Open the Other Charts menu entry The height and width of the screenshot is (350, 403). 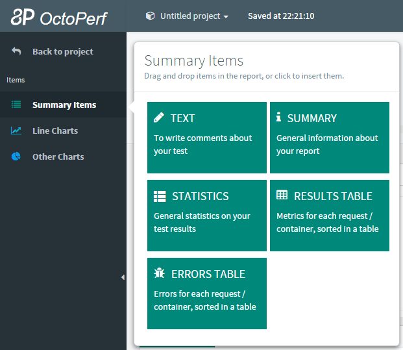63,156
